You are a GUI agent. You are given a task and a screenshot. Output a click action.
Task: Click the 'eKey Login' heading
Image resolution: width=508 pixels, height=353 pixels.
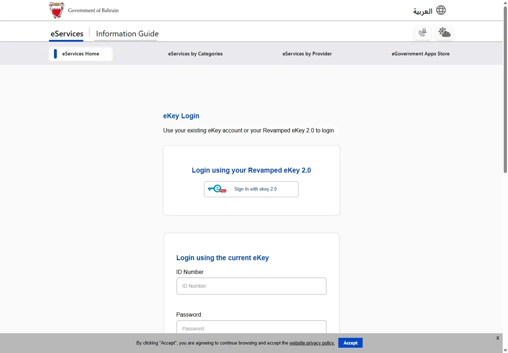coord(181,116)
